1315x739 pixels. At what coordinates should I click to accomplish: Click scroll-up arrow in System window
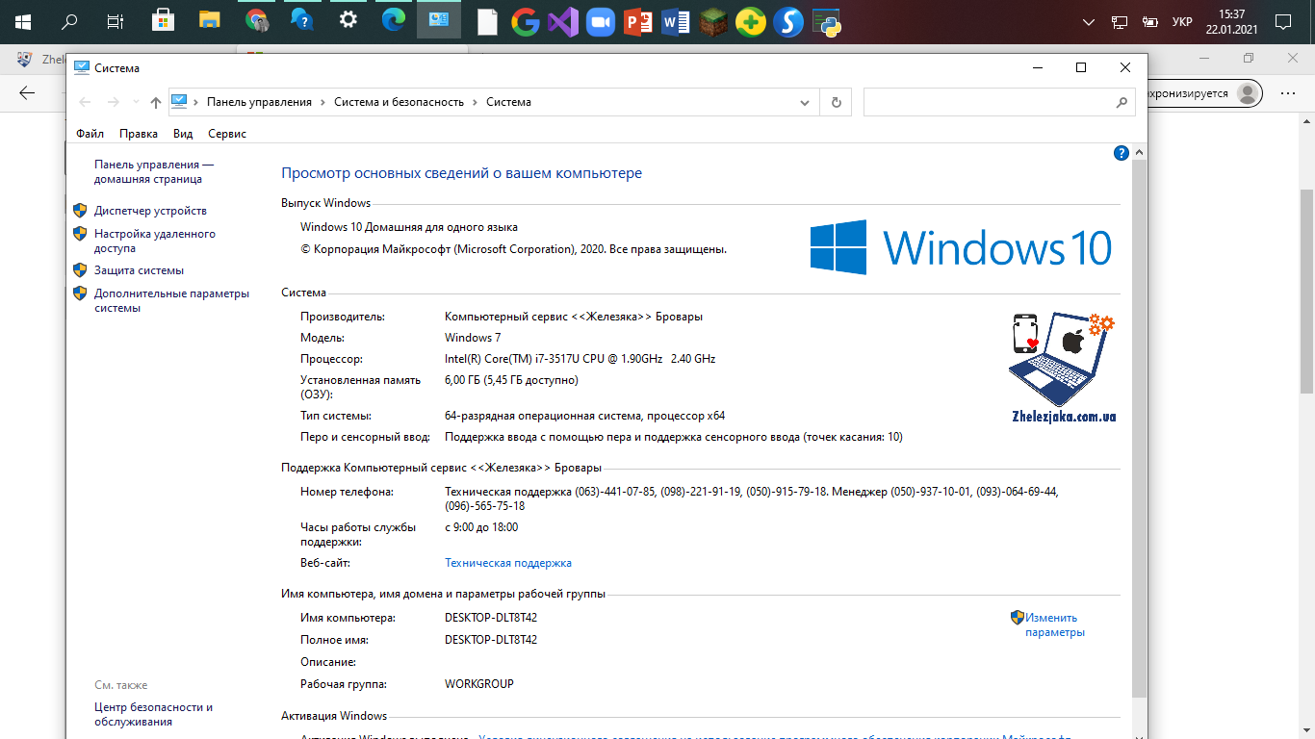(x=1139, y=153)
